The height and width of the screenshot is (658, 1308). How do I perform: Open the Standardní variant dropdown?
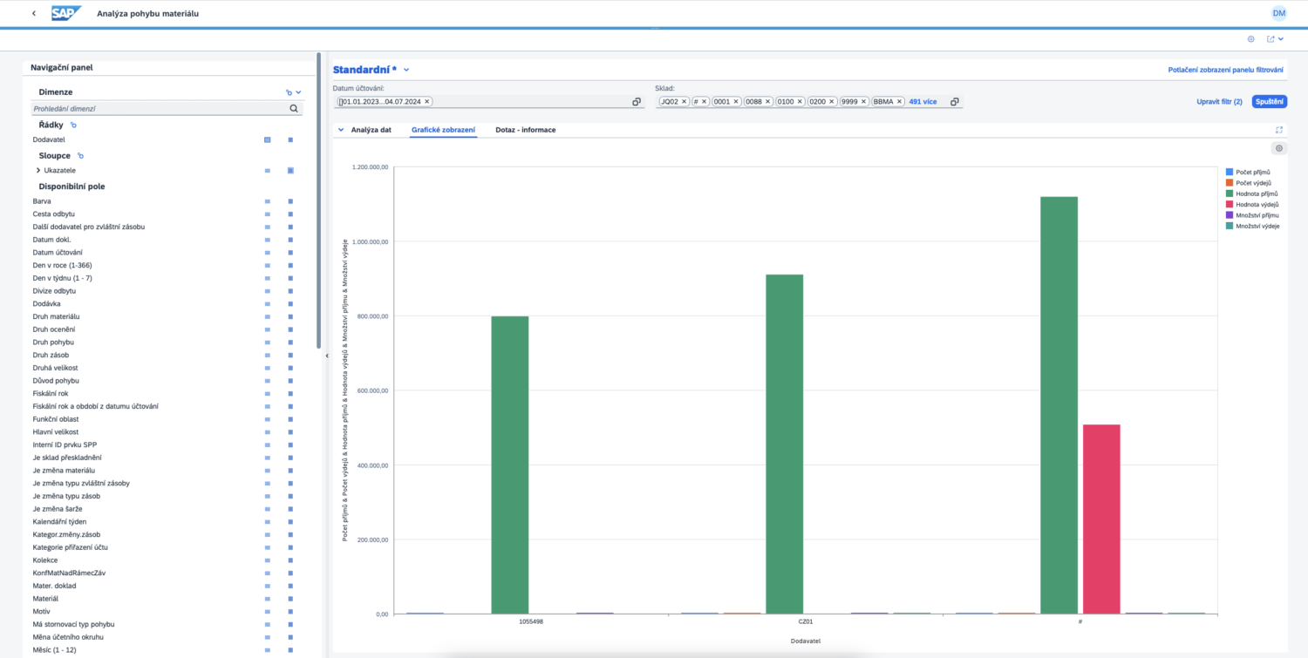point(406,70)
